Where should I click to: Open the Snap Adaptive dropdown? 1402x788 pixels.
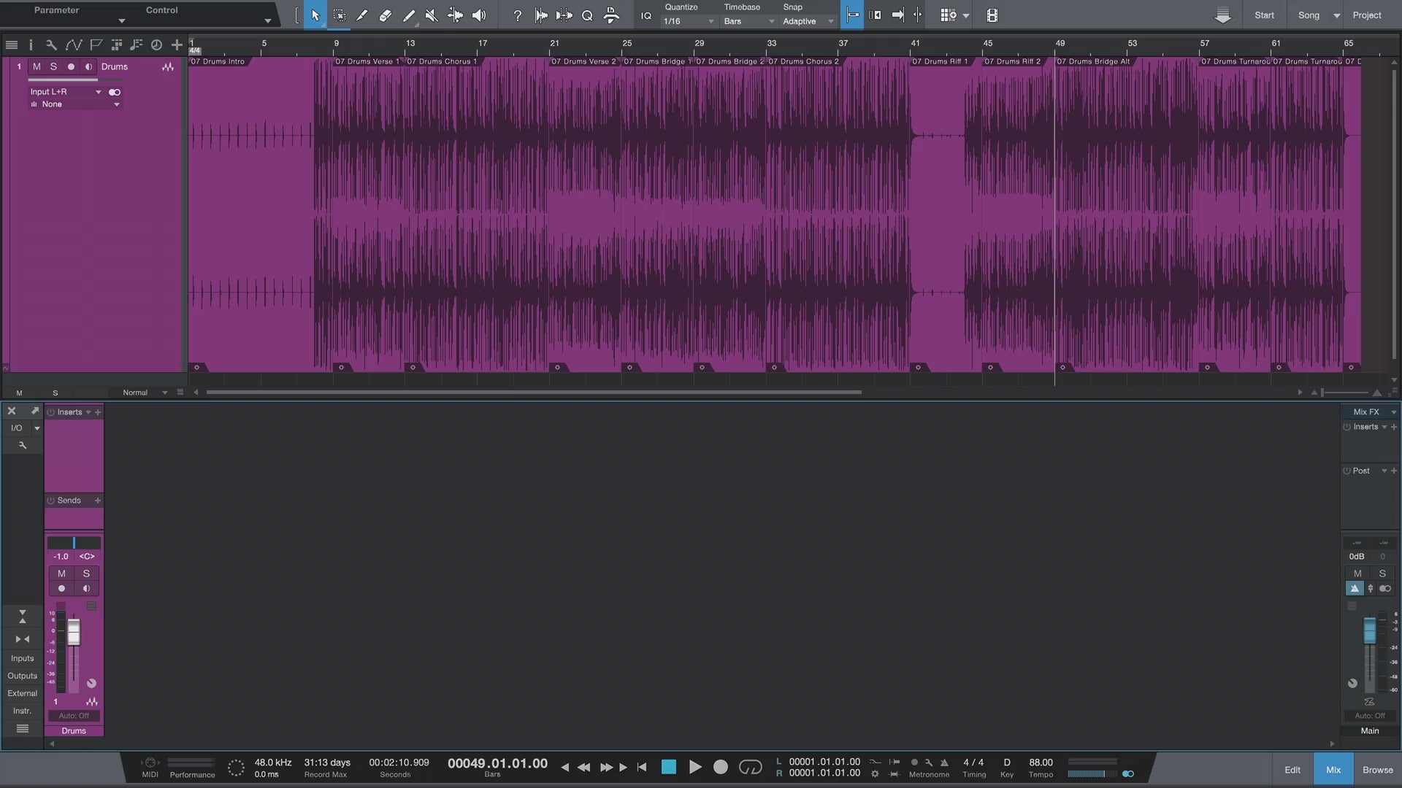tap(808, 21)
